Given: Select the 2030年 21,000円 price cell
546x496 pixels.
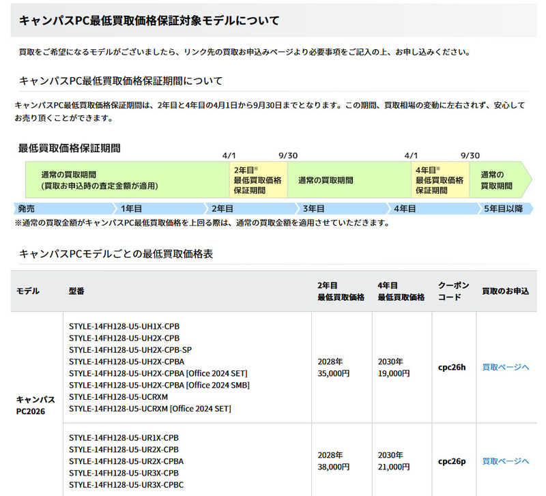Looking at the screenshot, I should coord(393,461).
